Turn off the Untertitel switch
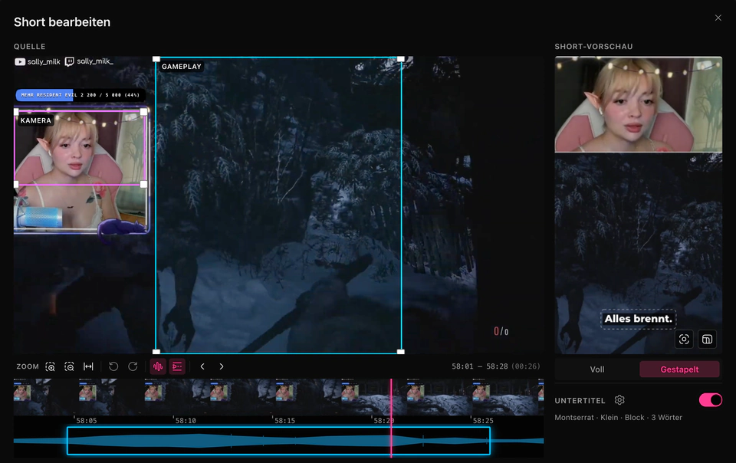 coord(711,400)
